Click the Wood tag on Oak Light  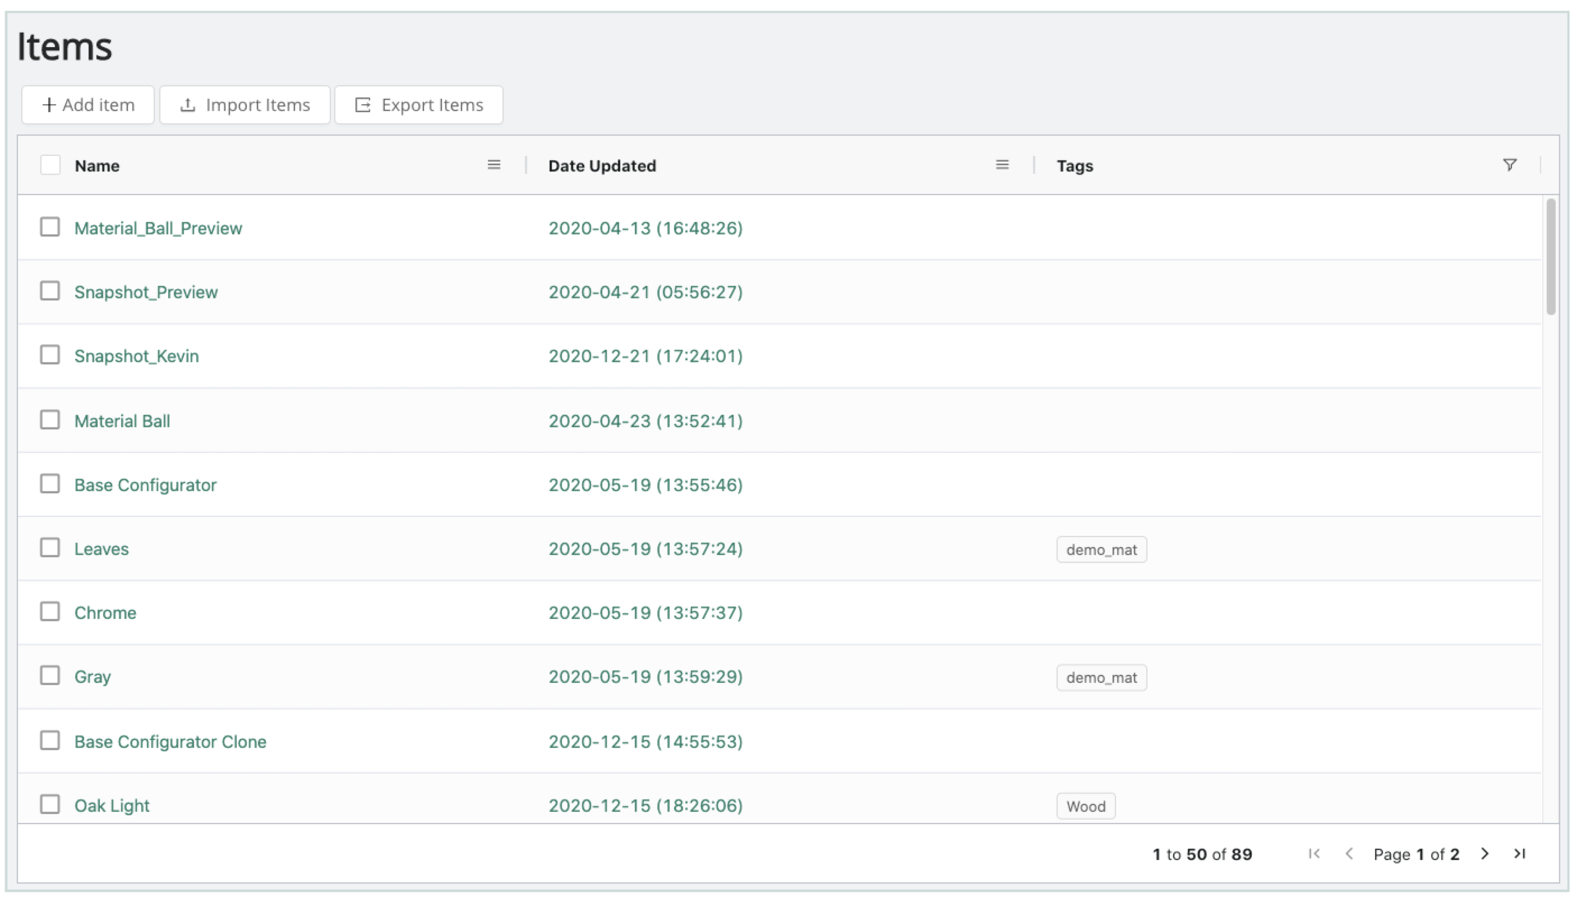tap(1085, 806)
